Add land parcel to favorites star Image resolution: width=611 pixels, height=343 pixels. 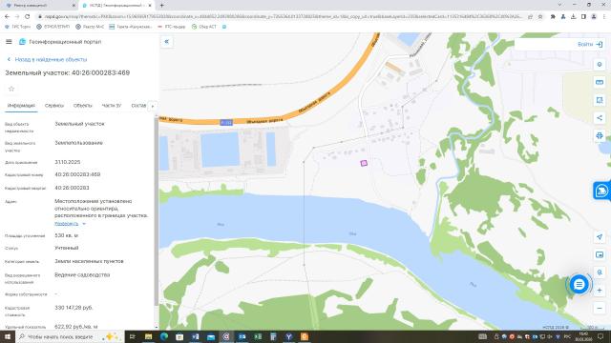point(11,89)
